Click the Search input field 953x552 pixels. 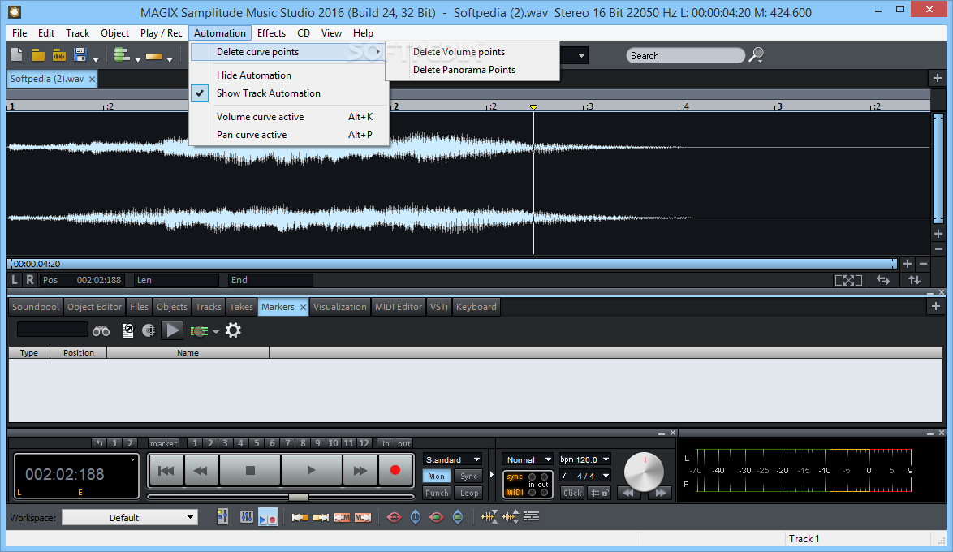[686, 55]
